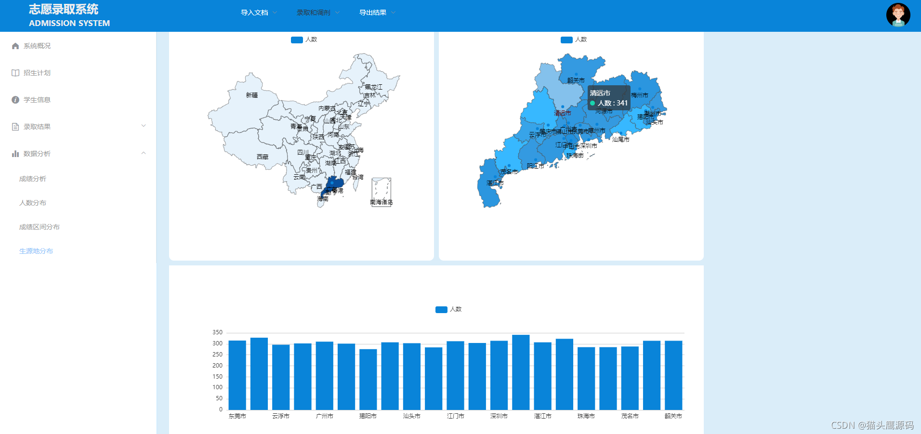Click the document icon beside 录取结果
The height and width of the screenshot is (434, 921).
pos(15,127)
